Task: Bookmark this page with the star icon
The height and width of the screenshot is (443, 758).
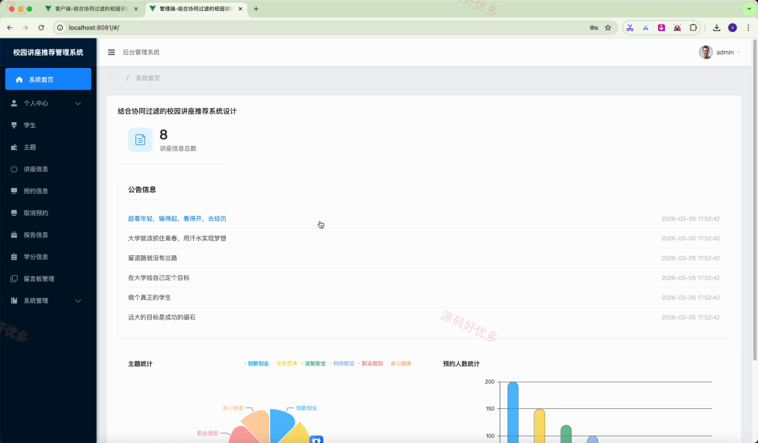Action: (608, 27)
